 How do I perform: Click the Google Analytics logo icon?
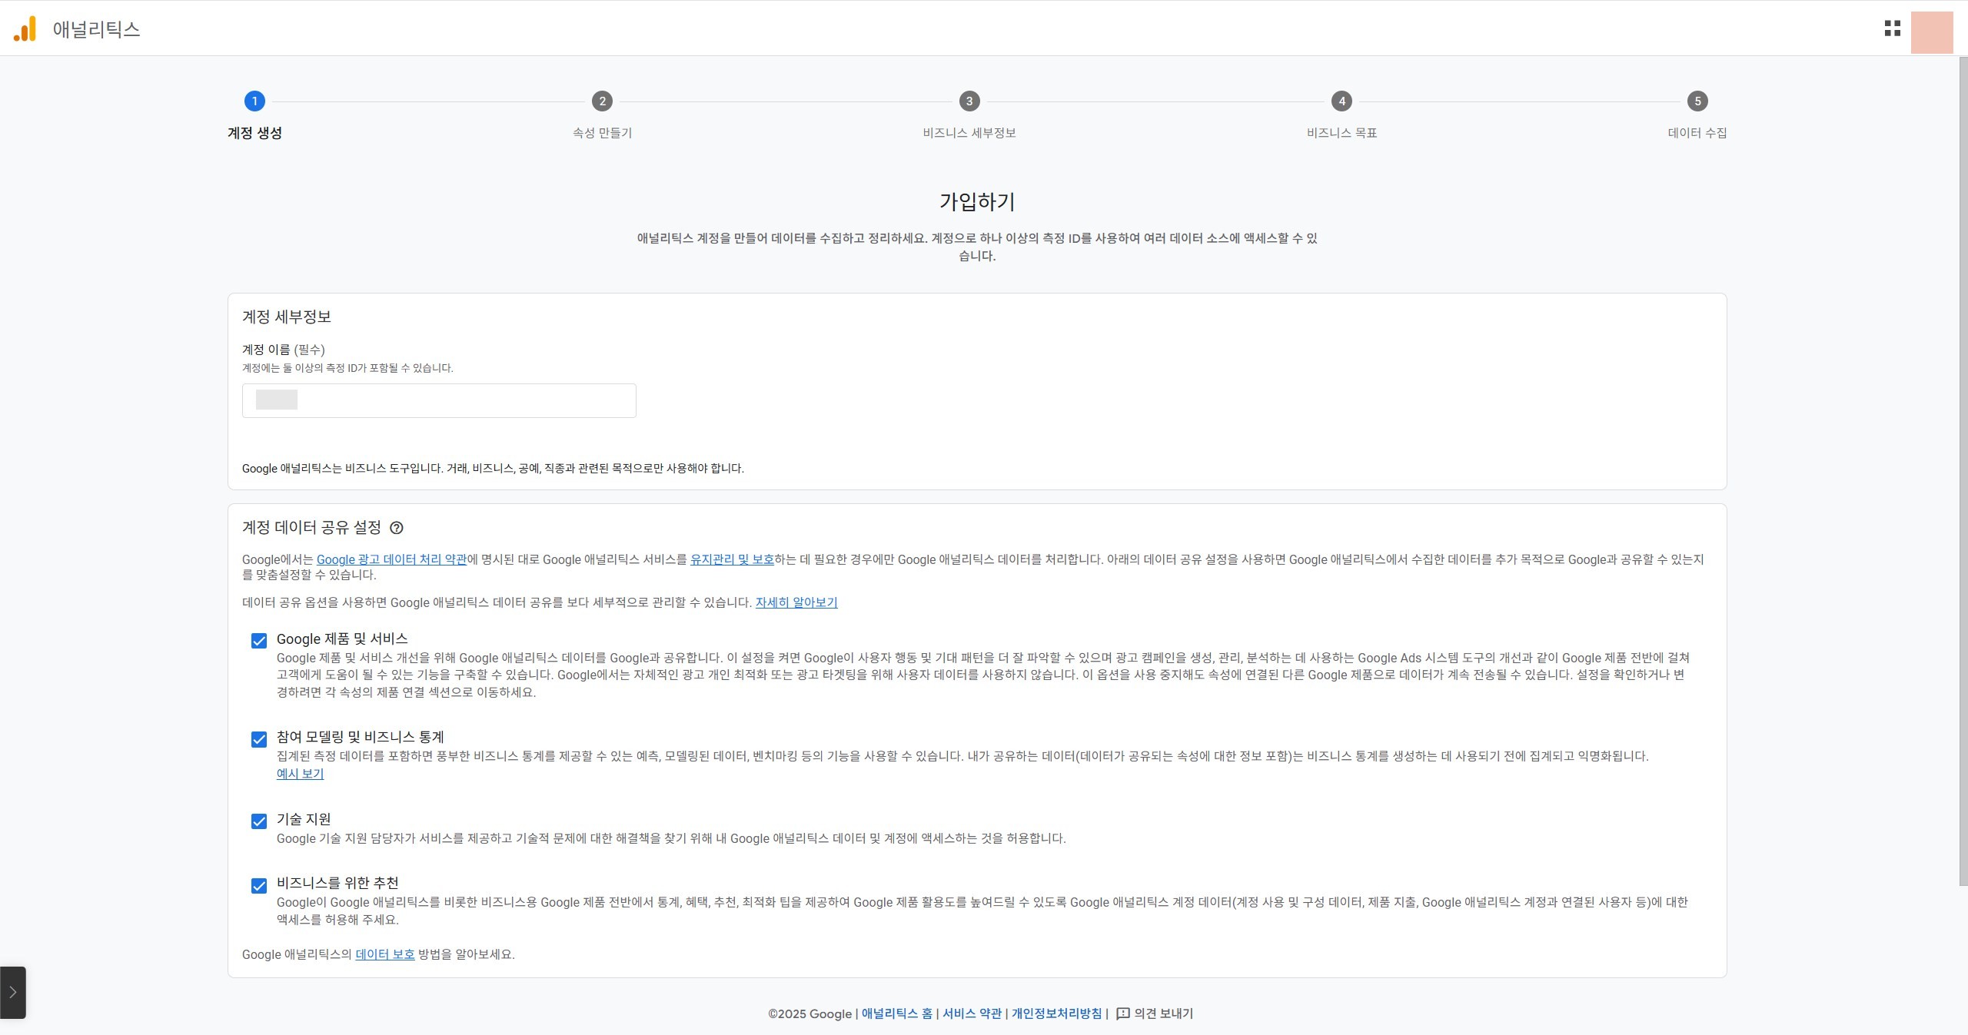[x=25, y=29]
